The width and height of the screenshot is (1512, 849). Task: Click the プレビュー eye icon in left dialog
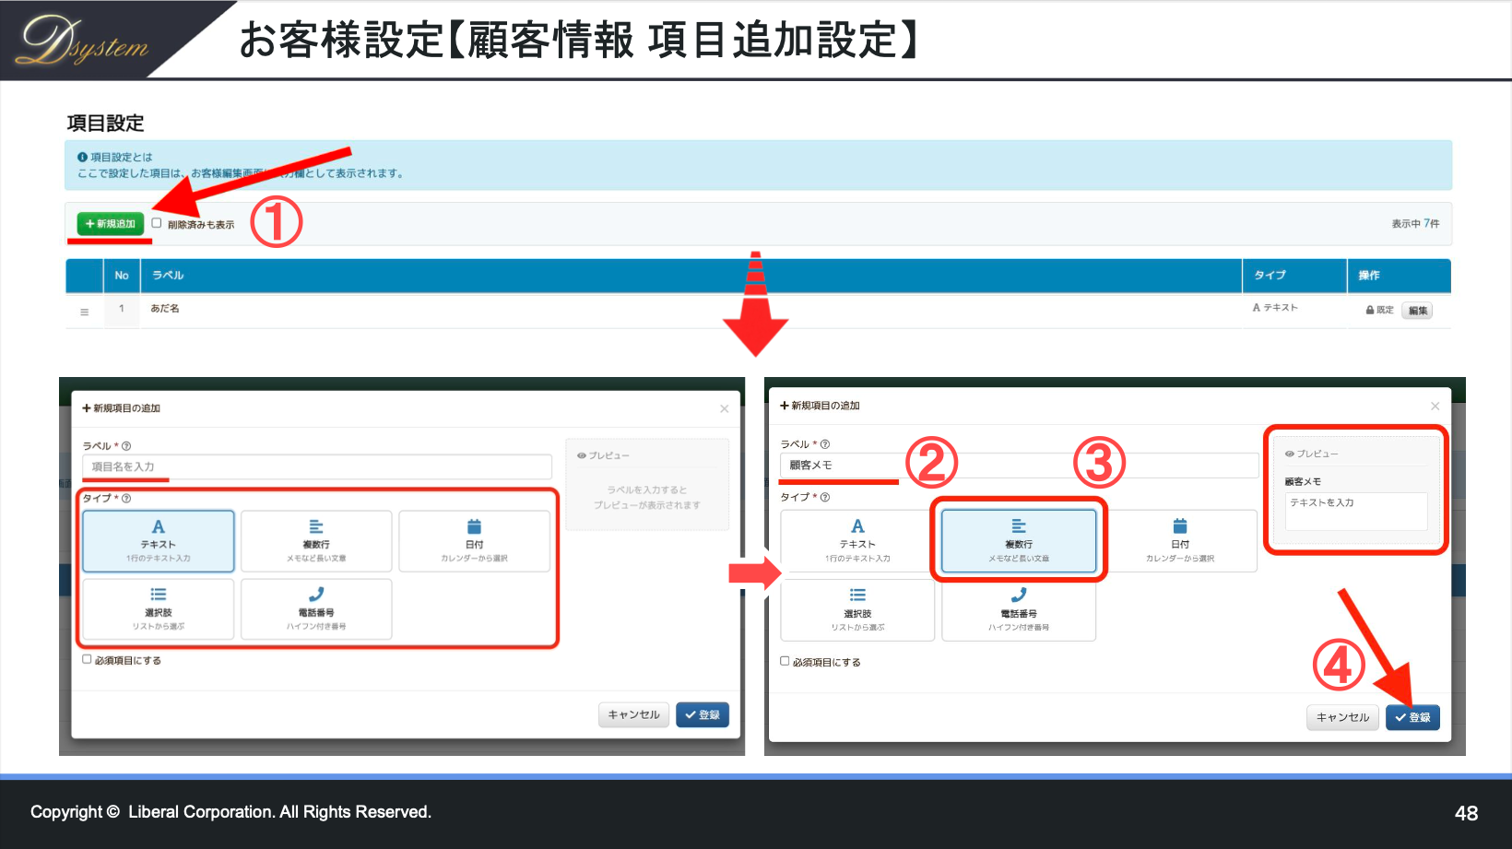[582, 455]
